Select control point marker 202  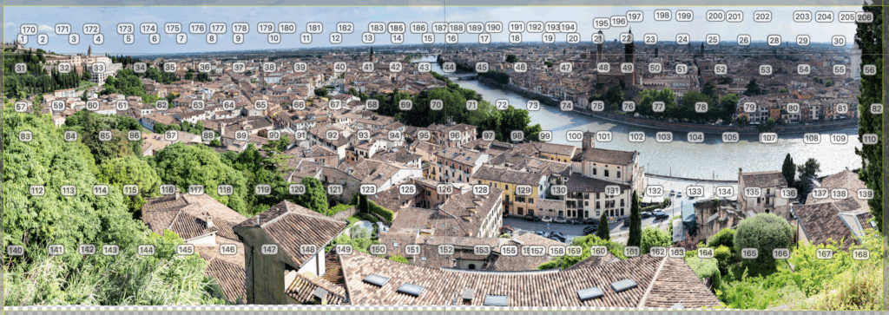point(762,16)
